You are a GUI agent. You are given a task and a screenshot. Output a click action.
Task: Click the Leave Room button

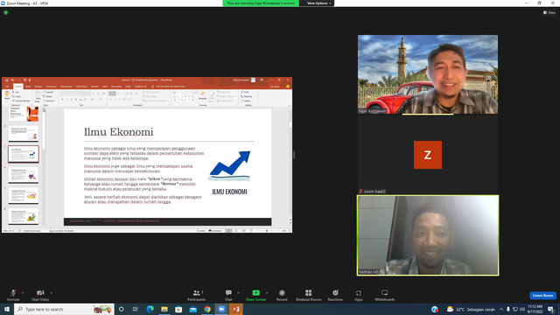click(x=542, y=296)
